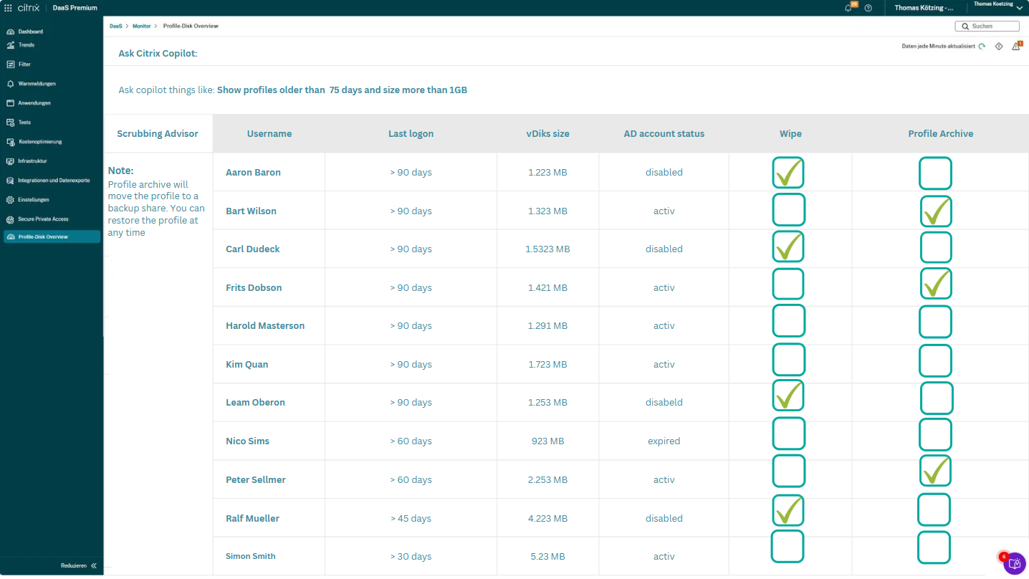Check Wipe for Simon Smith

pyautogui.click(x=787, y=546)
